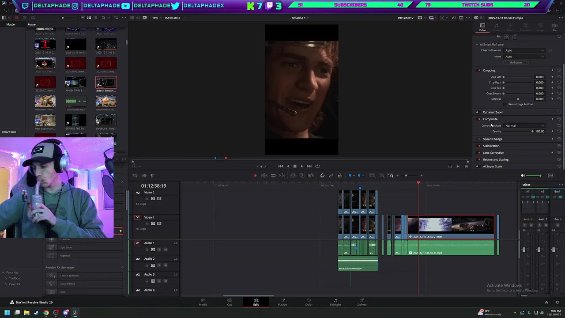This screenshot has width=565, height=318.
Task: Open the Fusion page
Action: [282, 302]
